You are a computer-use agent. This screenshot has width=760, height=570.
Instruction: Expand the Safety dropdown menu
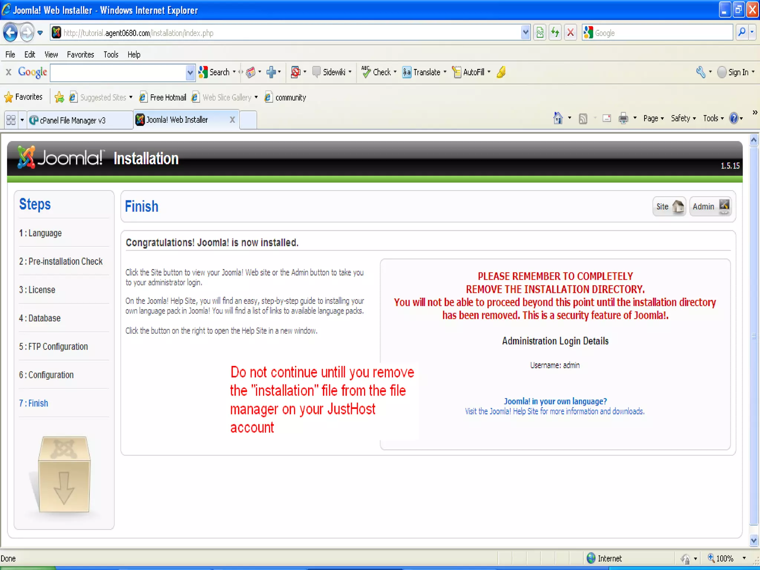point(683,118)
